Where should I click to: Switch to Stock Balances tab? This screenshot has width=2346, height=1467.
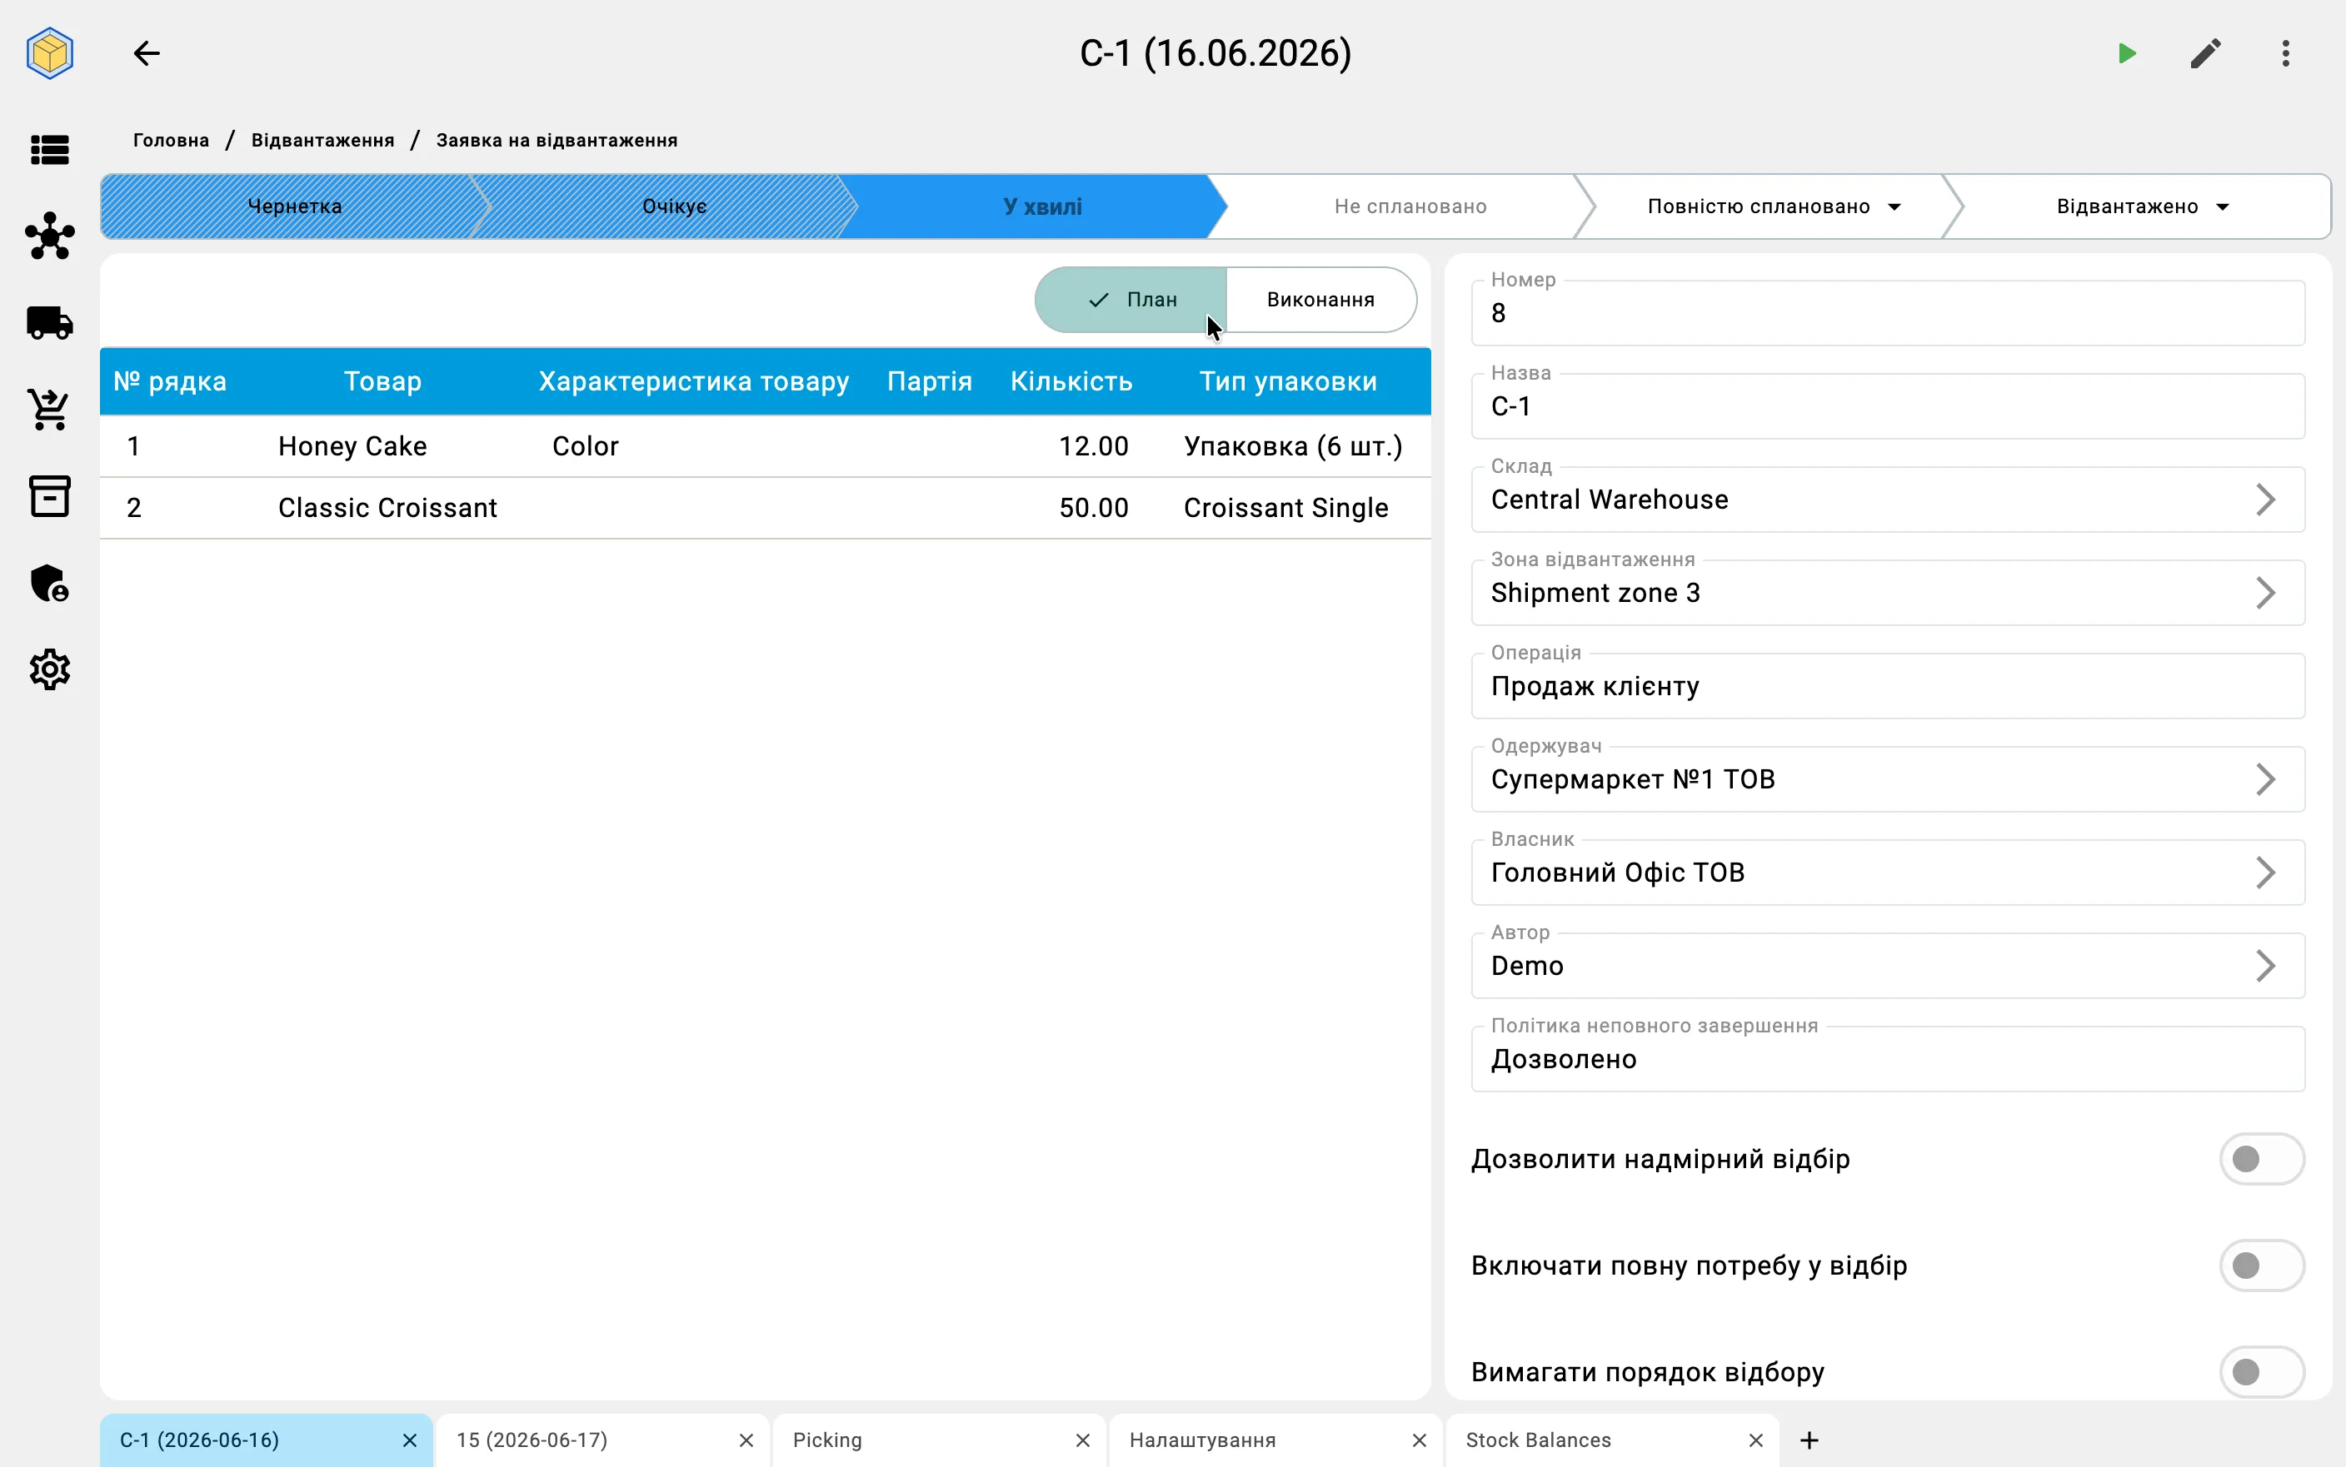[1612, 1440]
